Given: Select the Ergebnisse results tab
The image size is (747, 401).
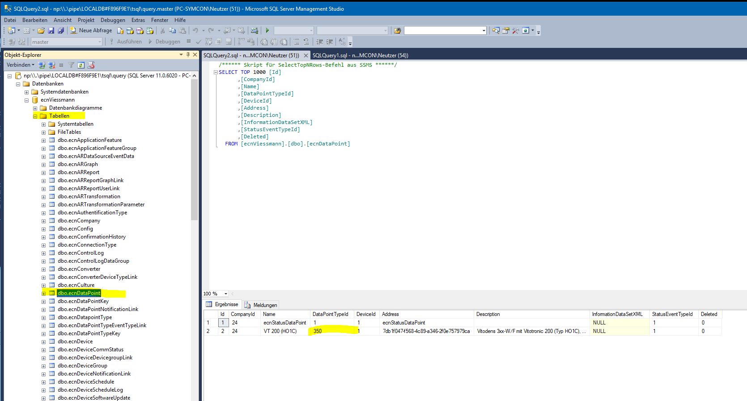Looking at the screenshot, I should [222, 305].
